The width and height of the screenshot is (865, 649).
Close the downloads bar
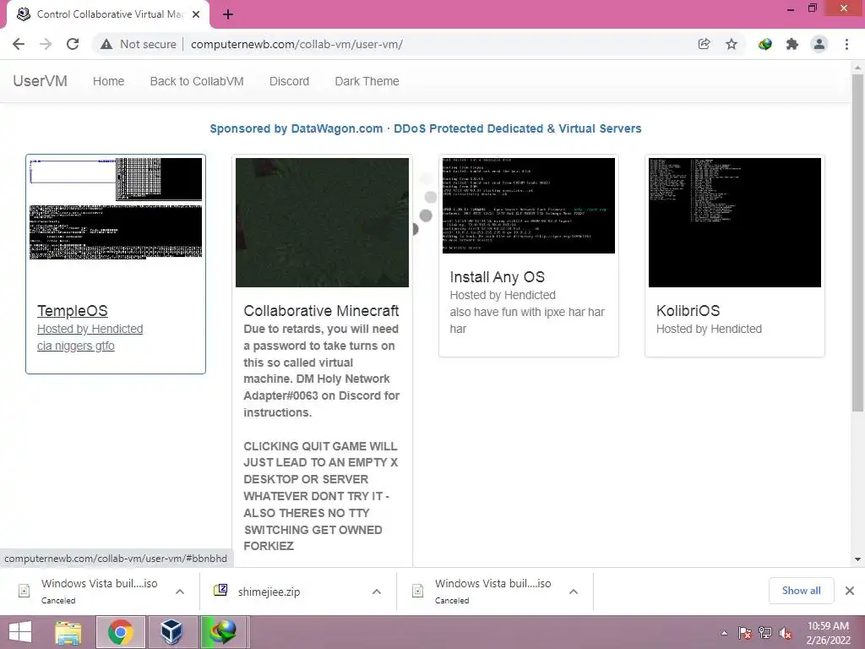850,591
